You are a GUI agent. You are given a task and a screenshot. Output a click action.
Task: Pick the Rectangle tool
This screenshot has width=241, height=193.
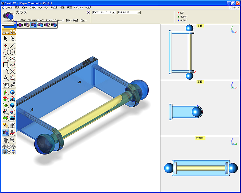tap(5, 65)
